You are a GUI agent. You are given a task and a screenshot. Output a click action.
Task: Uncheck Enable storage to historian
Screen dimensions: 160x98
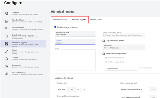[55, 27]
